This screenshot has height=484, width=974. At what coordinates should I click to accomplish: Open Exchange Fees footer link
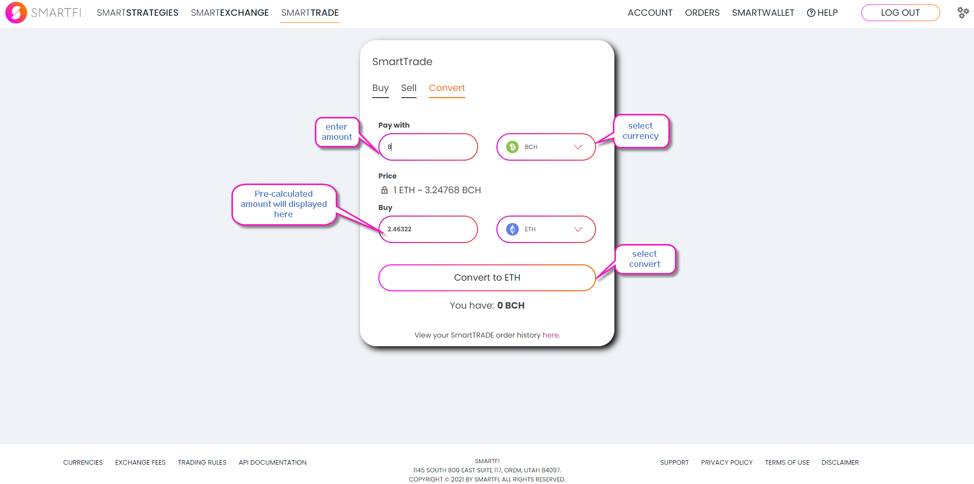coord(140,463)
